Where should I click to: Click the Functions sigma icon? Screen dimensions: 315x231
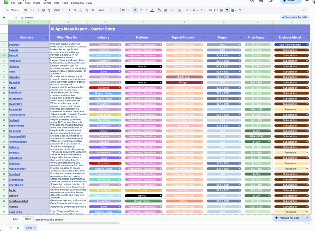click(240, 10)
